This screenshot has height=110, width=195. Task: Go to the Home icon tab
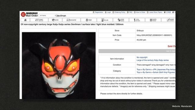(25, 20)
